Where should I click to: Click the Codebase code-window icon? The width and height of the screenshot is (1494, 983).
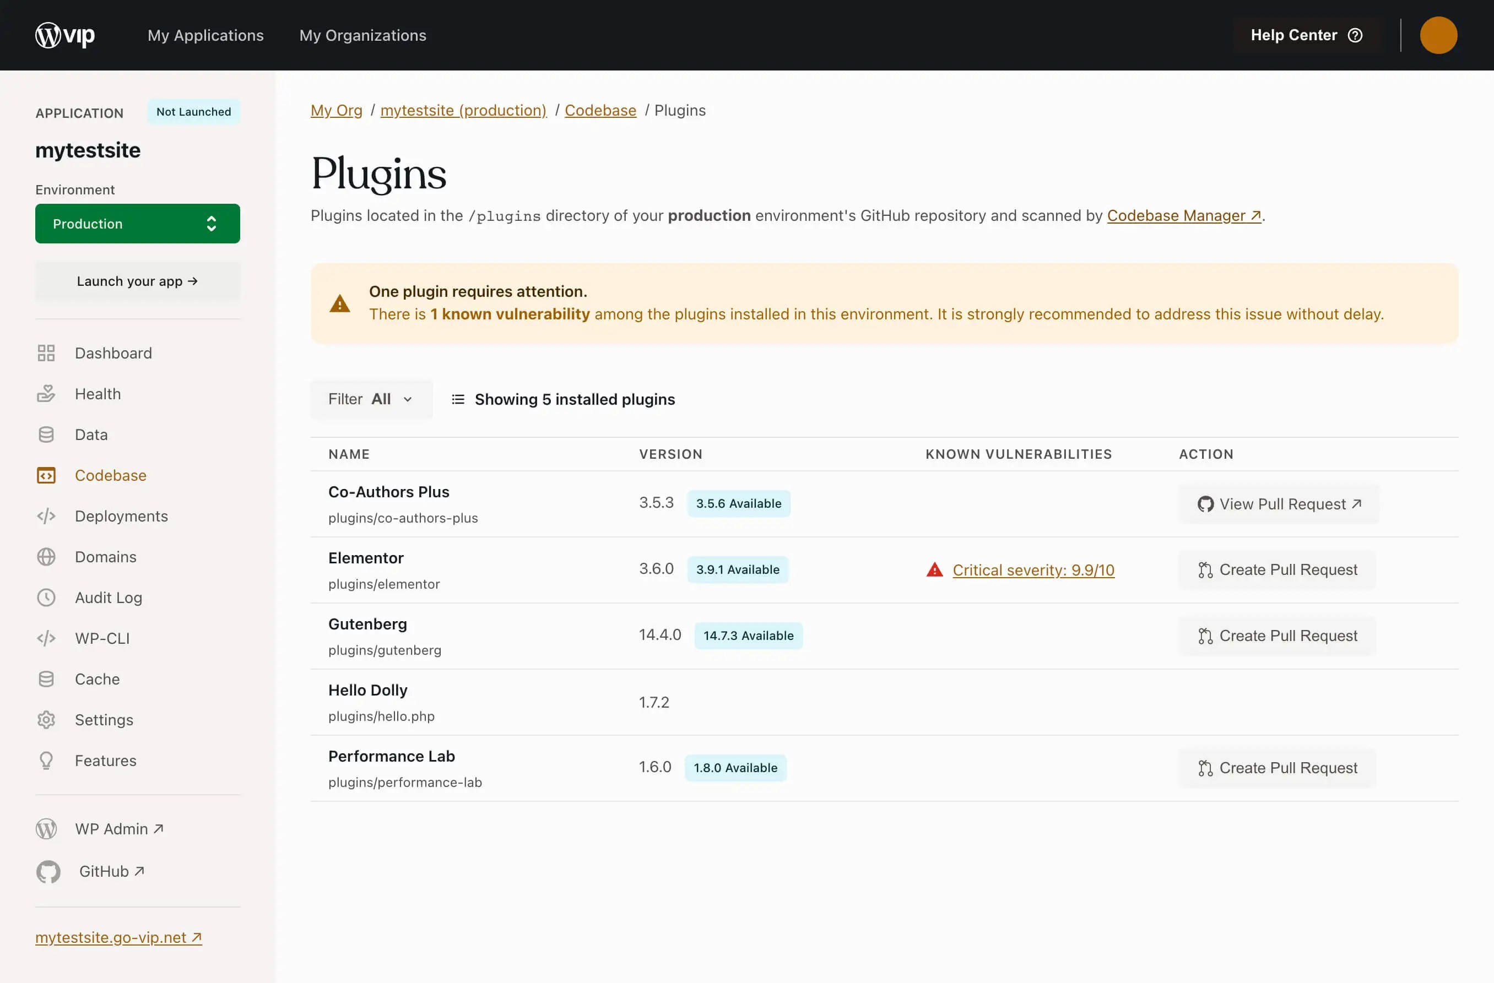(x=46, y=475)
